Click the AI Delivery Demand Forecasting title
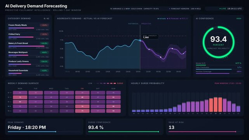 pyautogui.click(x=36, y=6)
